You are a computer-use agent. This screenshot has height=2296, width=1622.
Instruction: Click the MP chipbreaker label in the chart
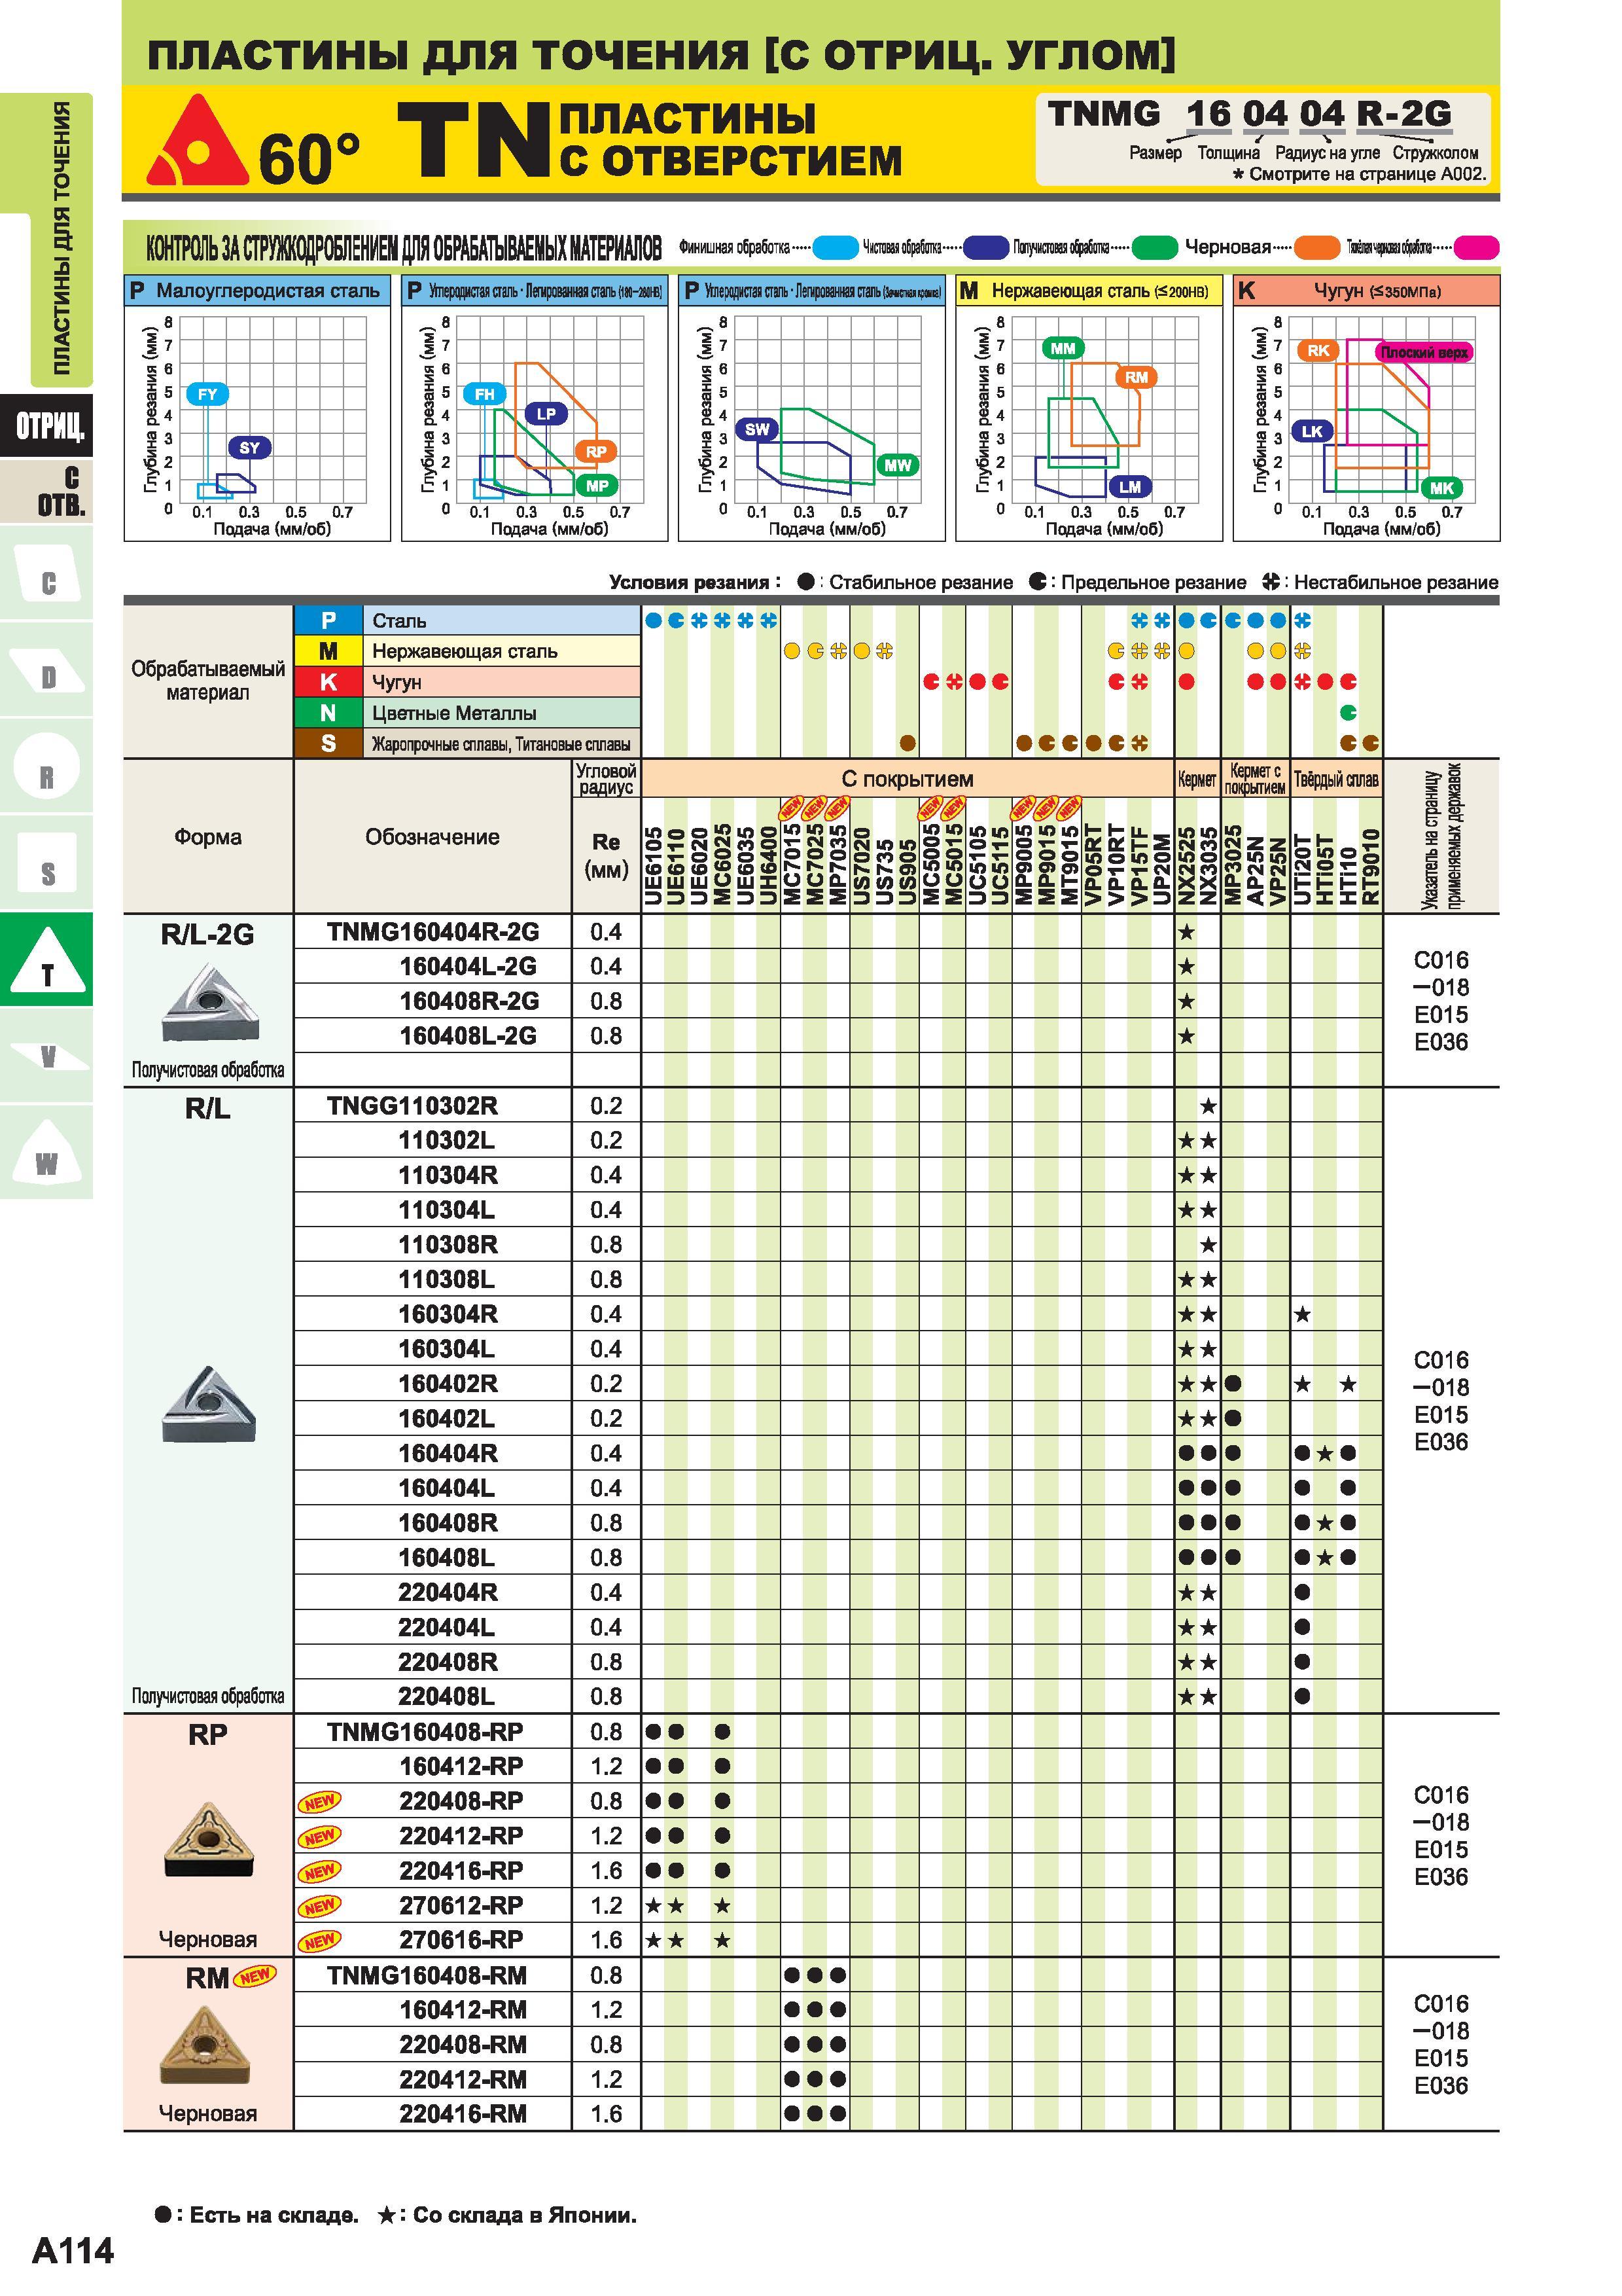point(597,486)
